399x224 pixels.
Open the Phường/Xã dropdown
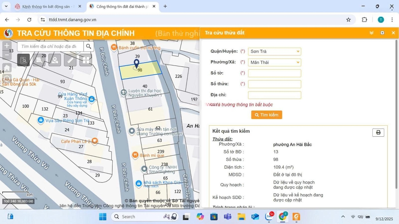tap(274, 63)
